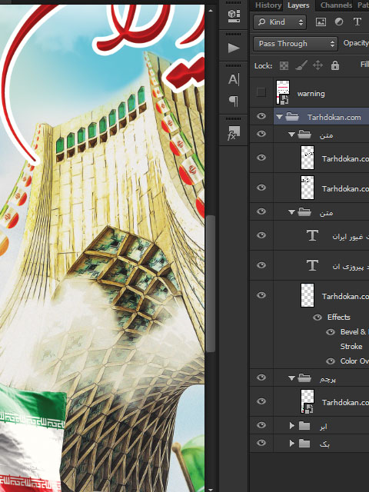
Task: Filter layers by type layers
Action: click(357, 22)
